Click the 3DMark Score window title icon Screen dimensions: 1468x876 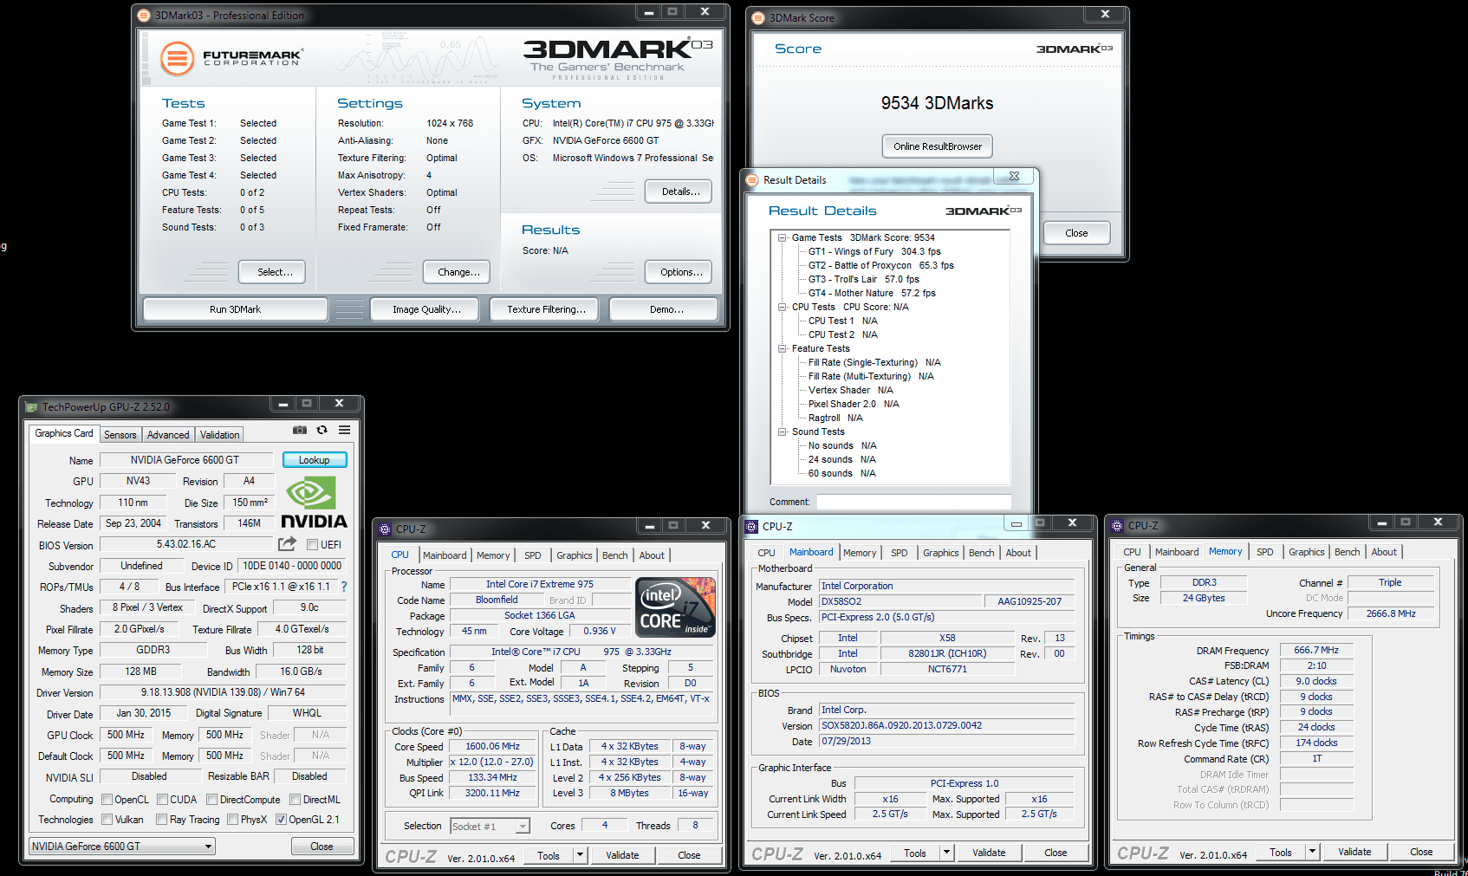pos(758,17)
